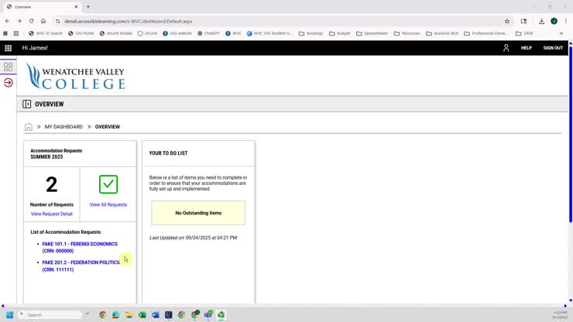Go back with the browser back arrow

[x=7, y=21]
